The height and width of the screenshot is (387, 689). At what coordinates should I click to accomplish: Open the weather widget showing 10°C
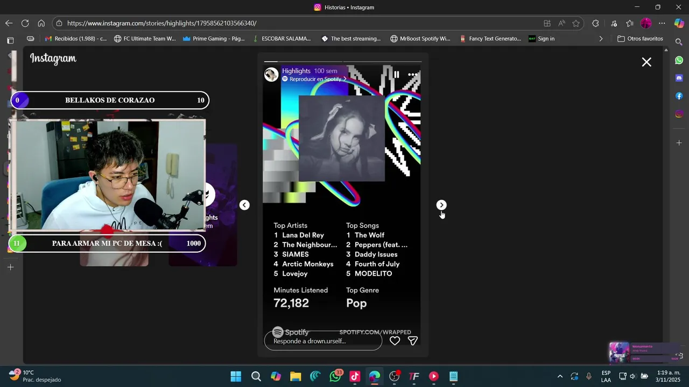[x=35, y=376]
